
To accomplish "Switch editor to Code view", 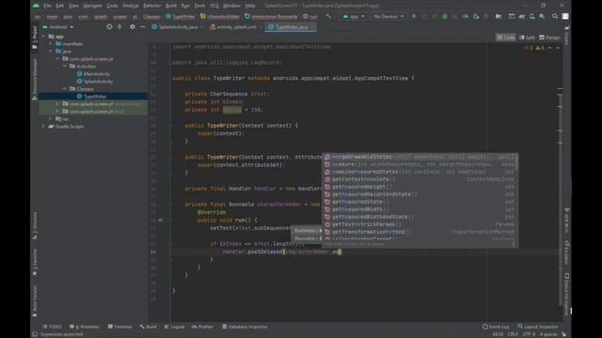I will coord(506,38).
